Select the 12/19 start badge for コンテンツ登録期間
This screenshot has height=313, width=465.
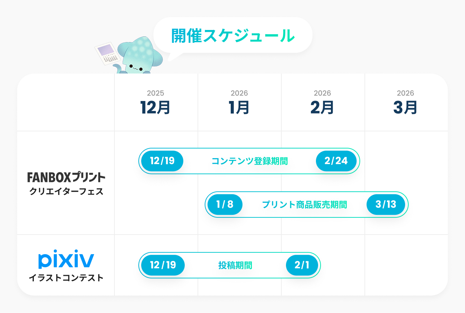162,161
